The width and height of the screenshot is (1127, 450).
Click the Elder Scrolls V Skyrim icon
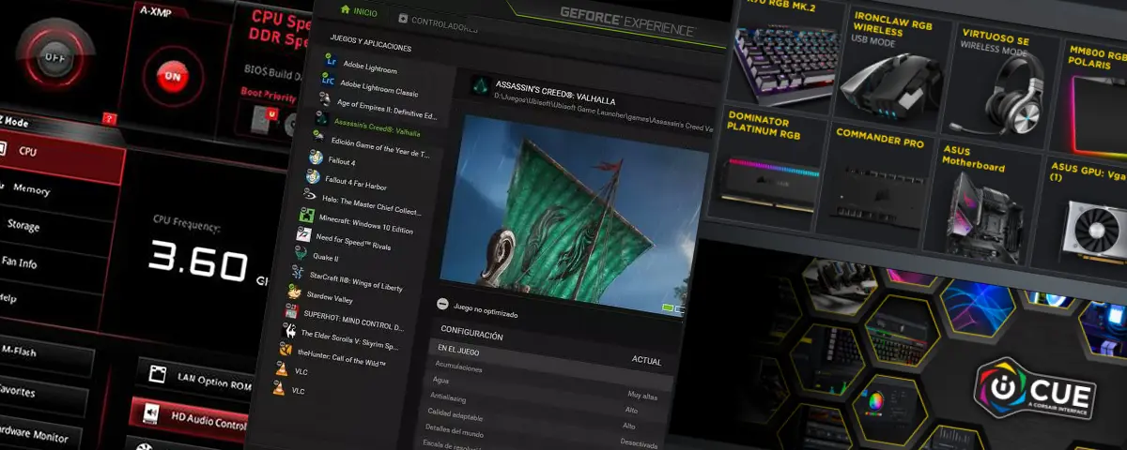pos(290,331)
